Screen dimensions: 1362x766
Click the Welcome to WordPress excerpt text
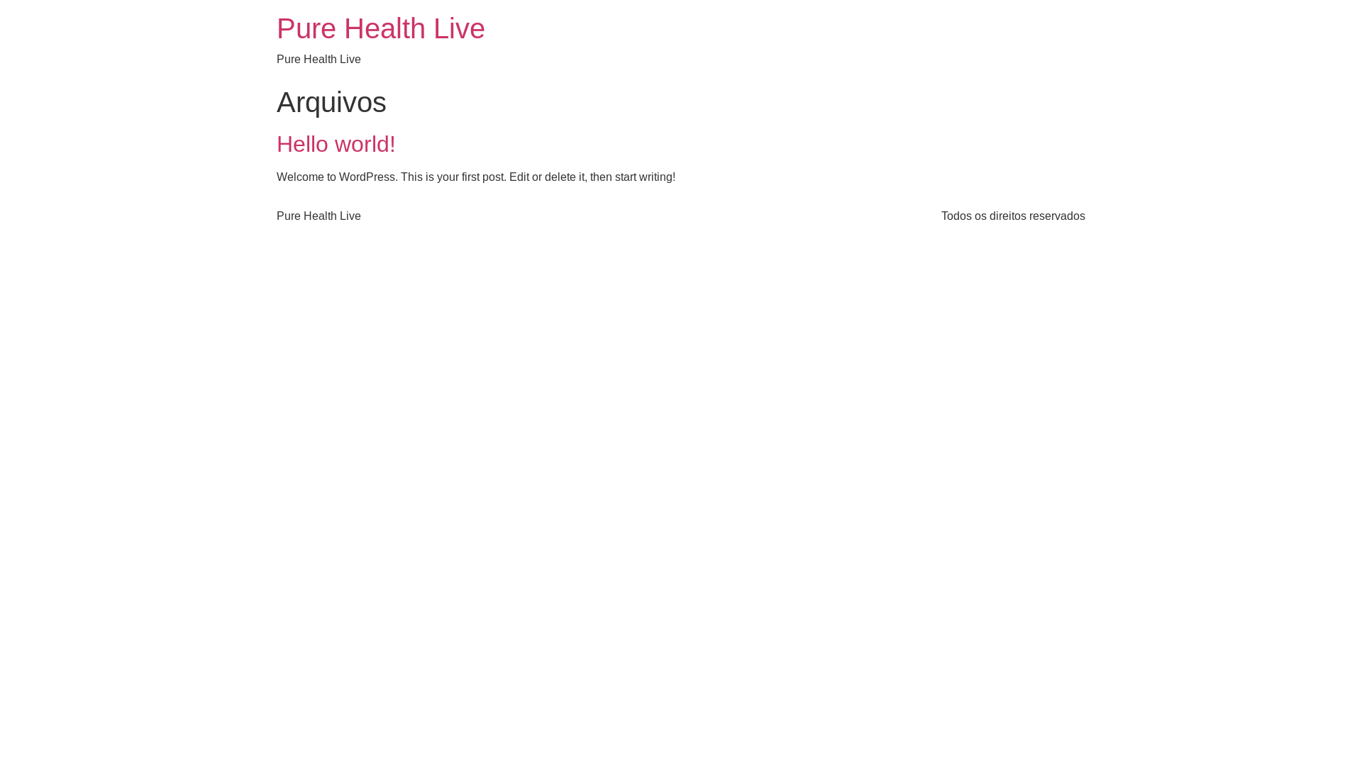476,177
